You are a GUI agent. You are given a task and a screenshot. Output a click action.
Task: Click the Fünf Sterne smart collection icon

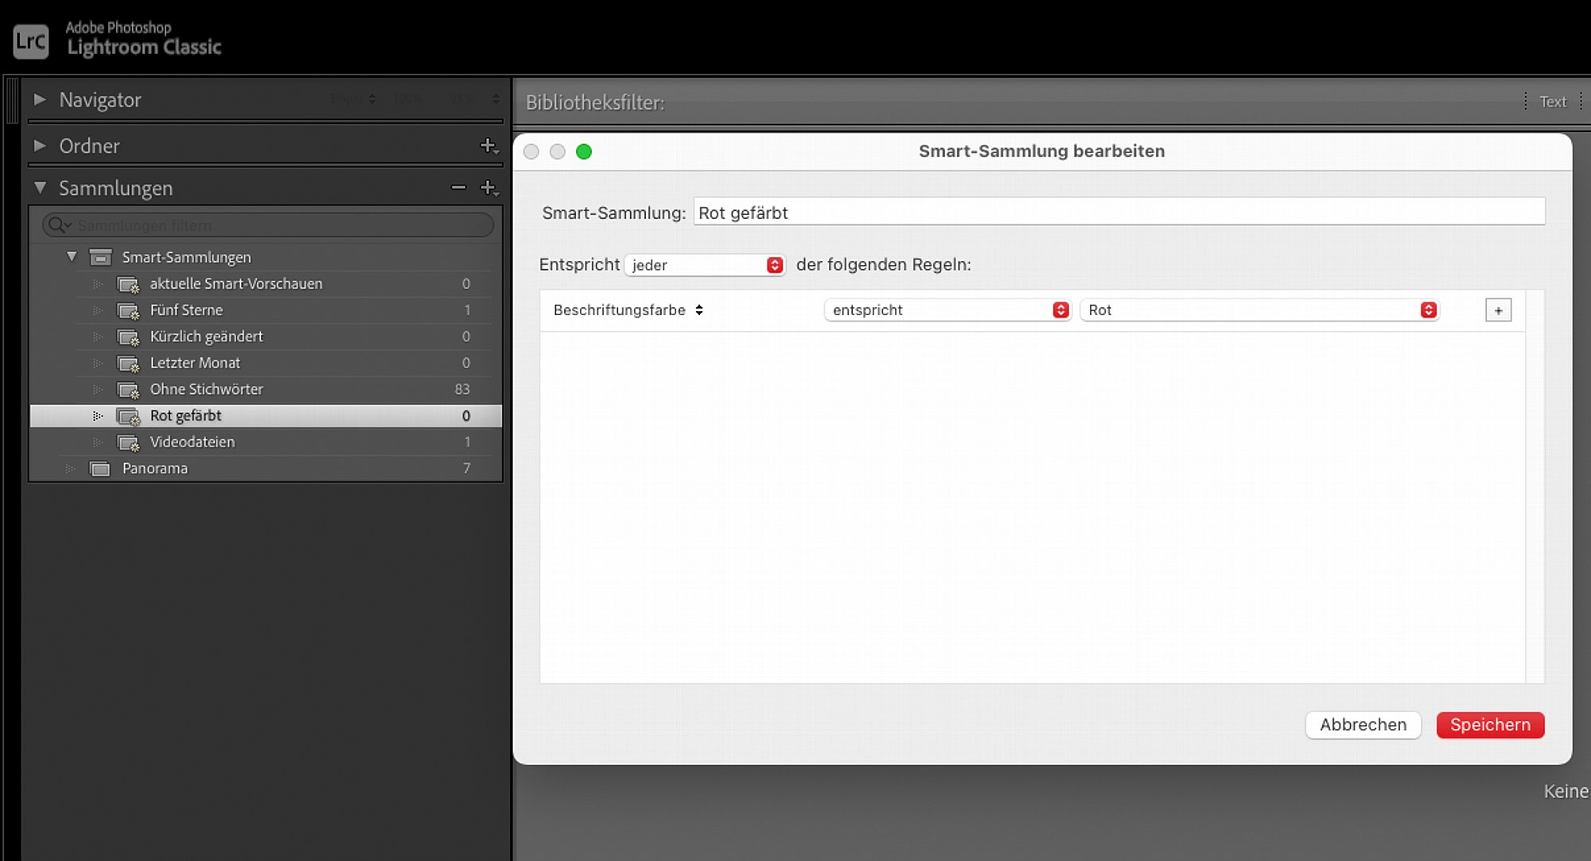[128, 310]
